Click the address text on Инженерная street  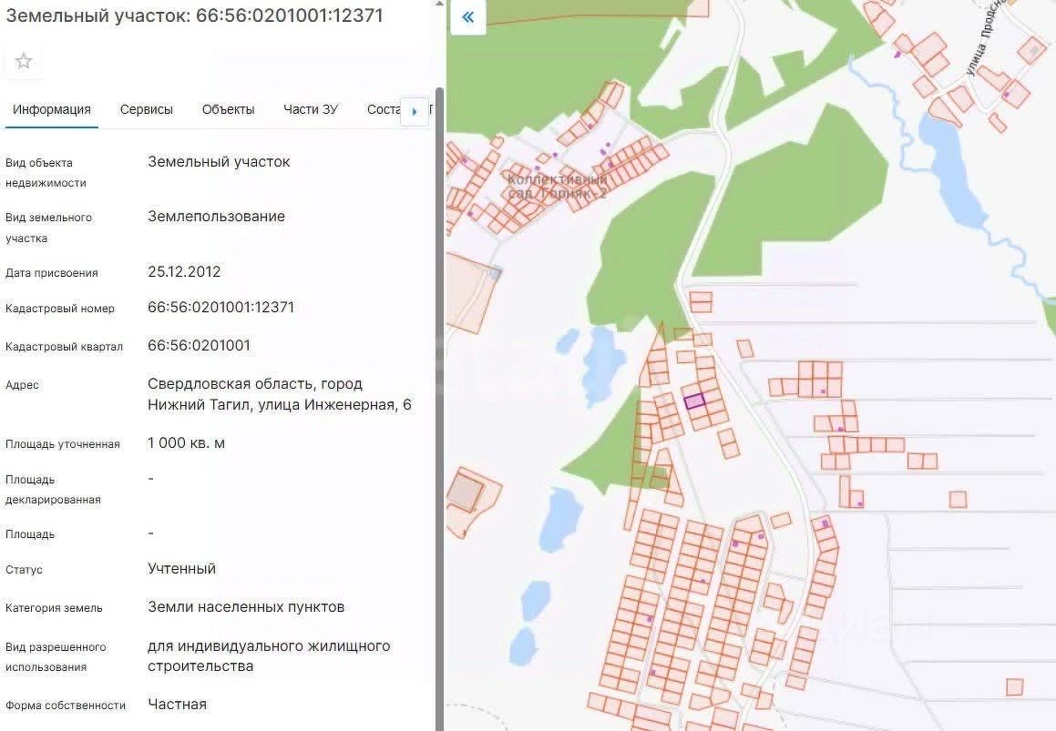pos(280,394)
